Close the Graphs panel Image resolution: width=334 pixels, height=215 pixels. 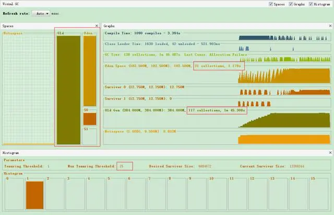pos(330,26)
